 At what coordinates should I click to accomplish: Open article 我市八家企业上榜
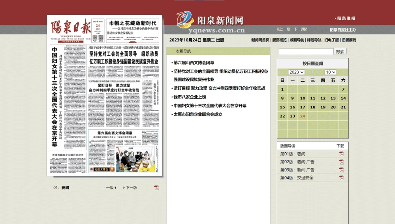coord(190,97)
